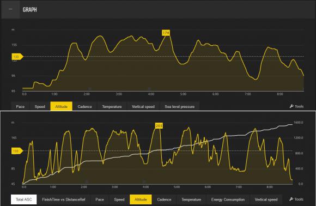Select the Cadence tab in the upper graph
This screenshot has height=206, width=316.
(x=84, y=106)
